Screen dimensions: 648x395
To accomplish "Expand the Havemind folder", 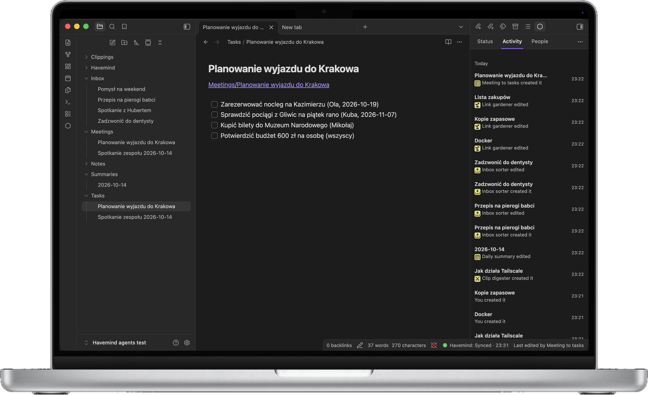I will (x=86, y=68).
